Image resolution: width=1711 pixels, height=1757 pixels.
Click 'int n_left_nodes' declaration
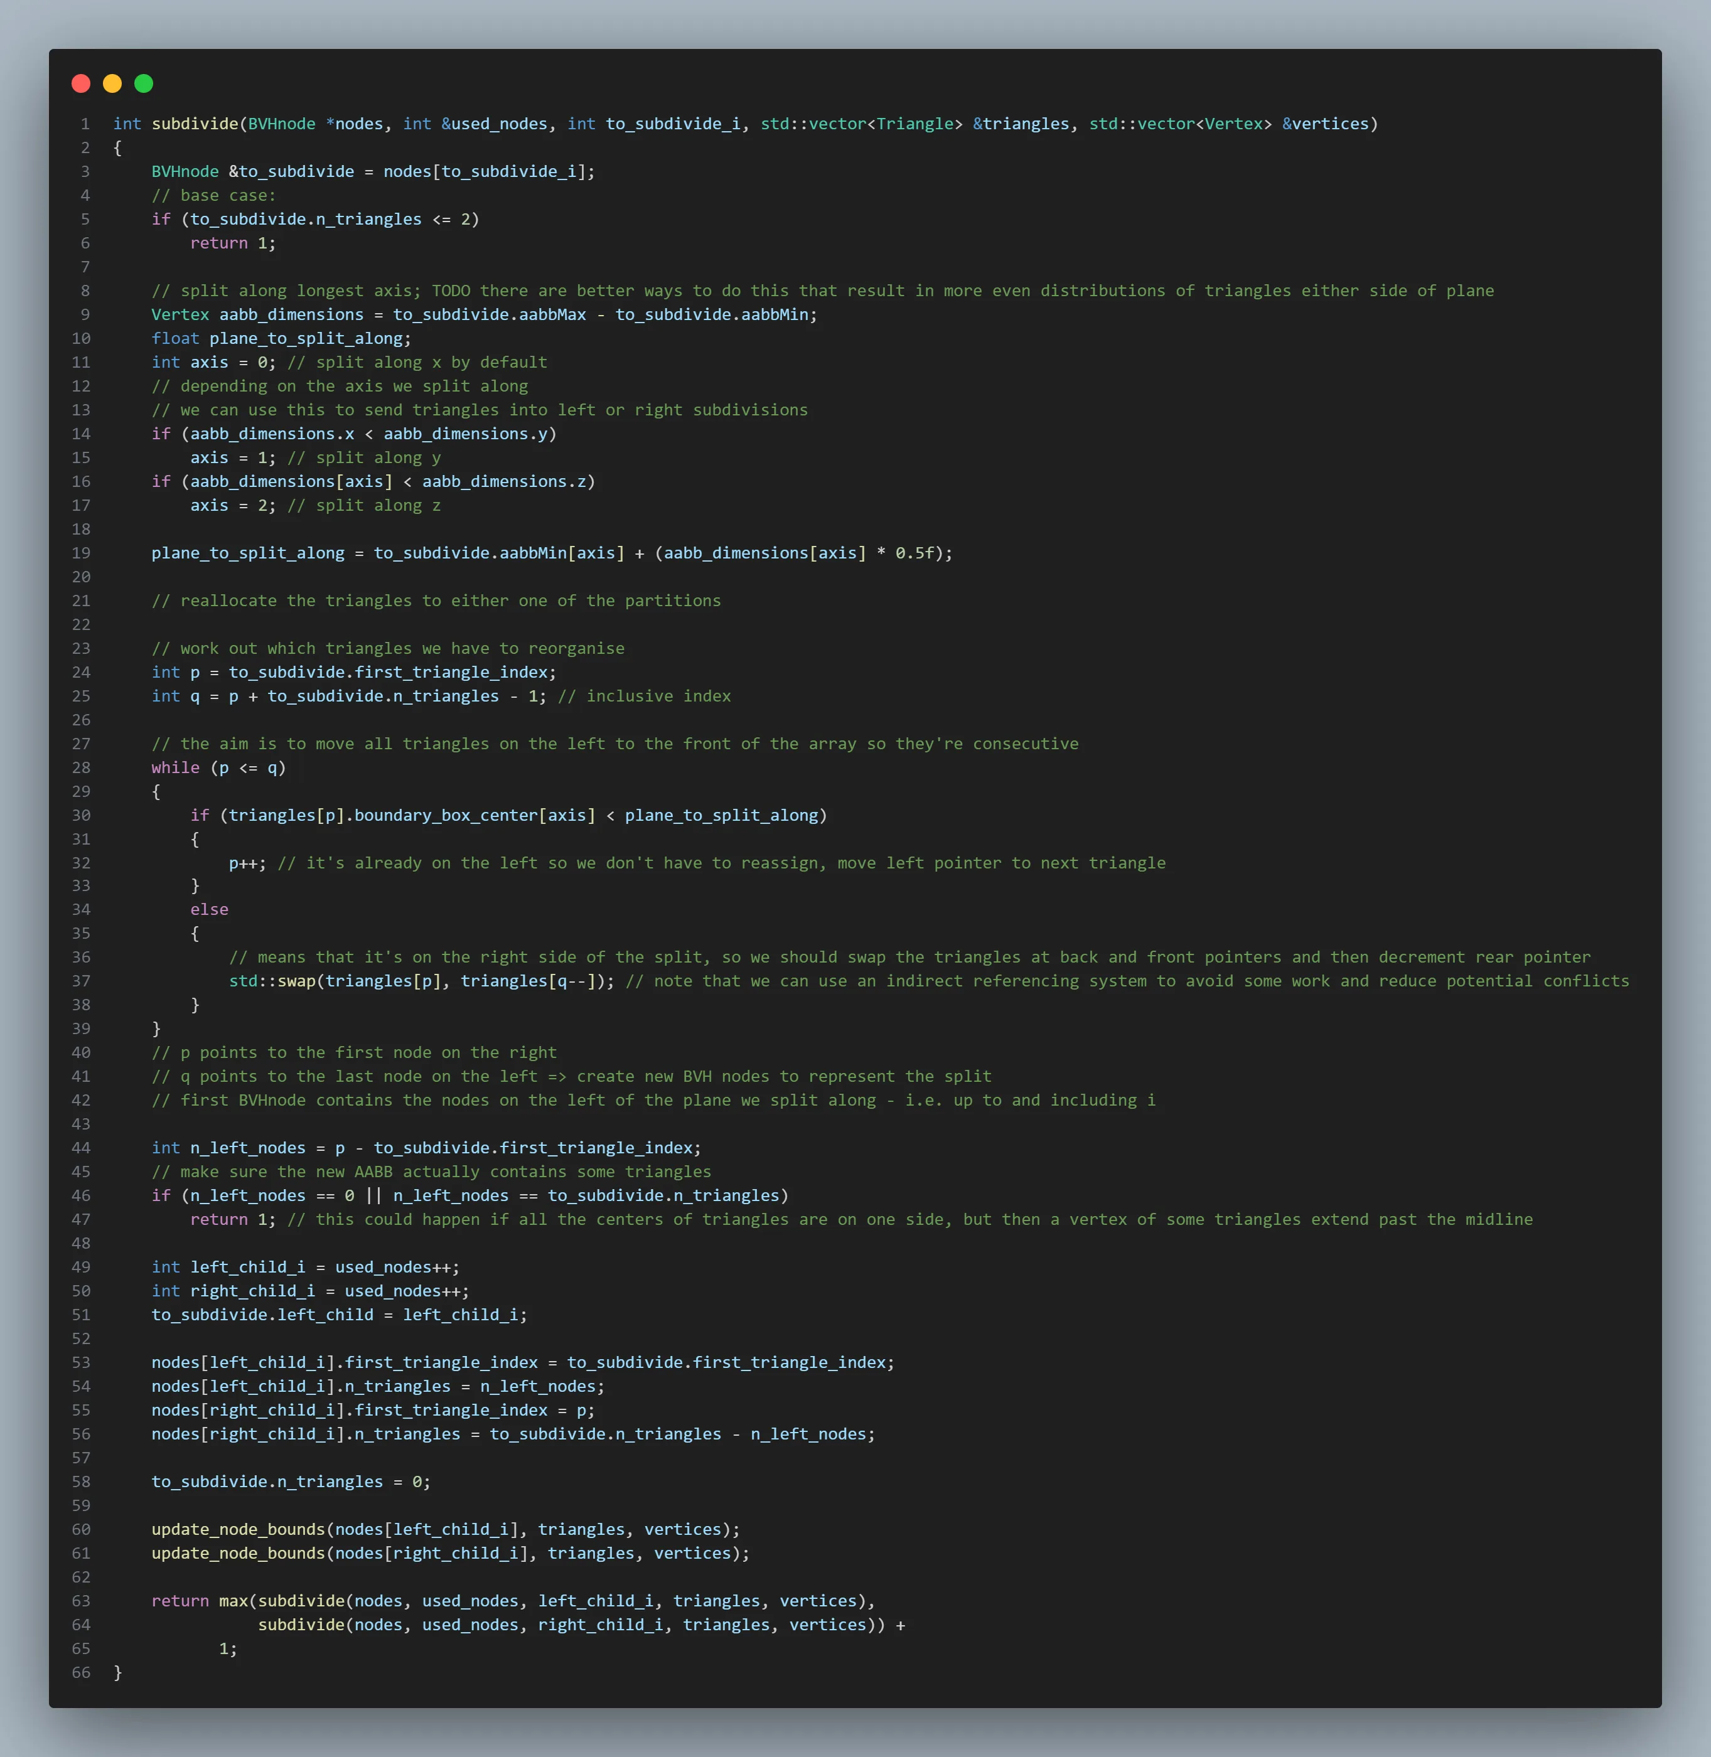[x=228, y=1148]
